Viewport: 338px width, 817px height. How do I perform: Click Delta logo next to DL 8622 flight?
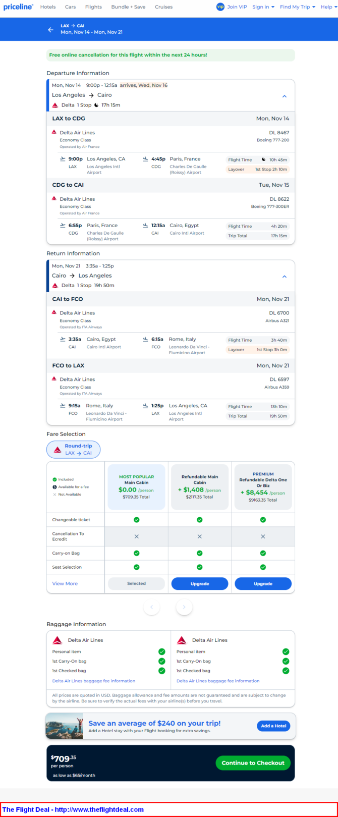[54, 198]
